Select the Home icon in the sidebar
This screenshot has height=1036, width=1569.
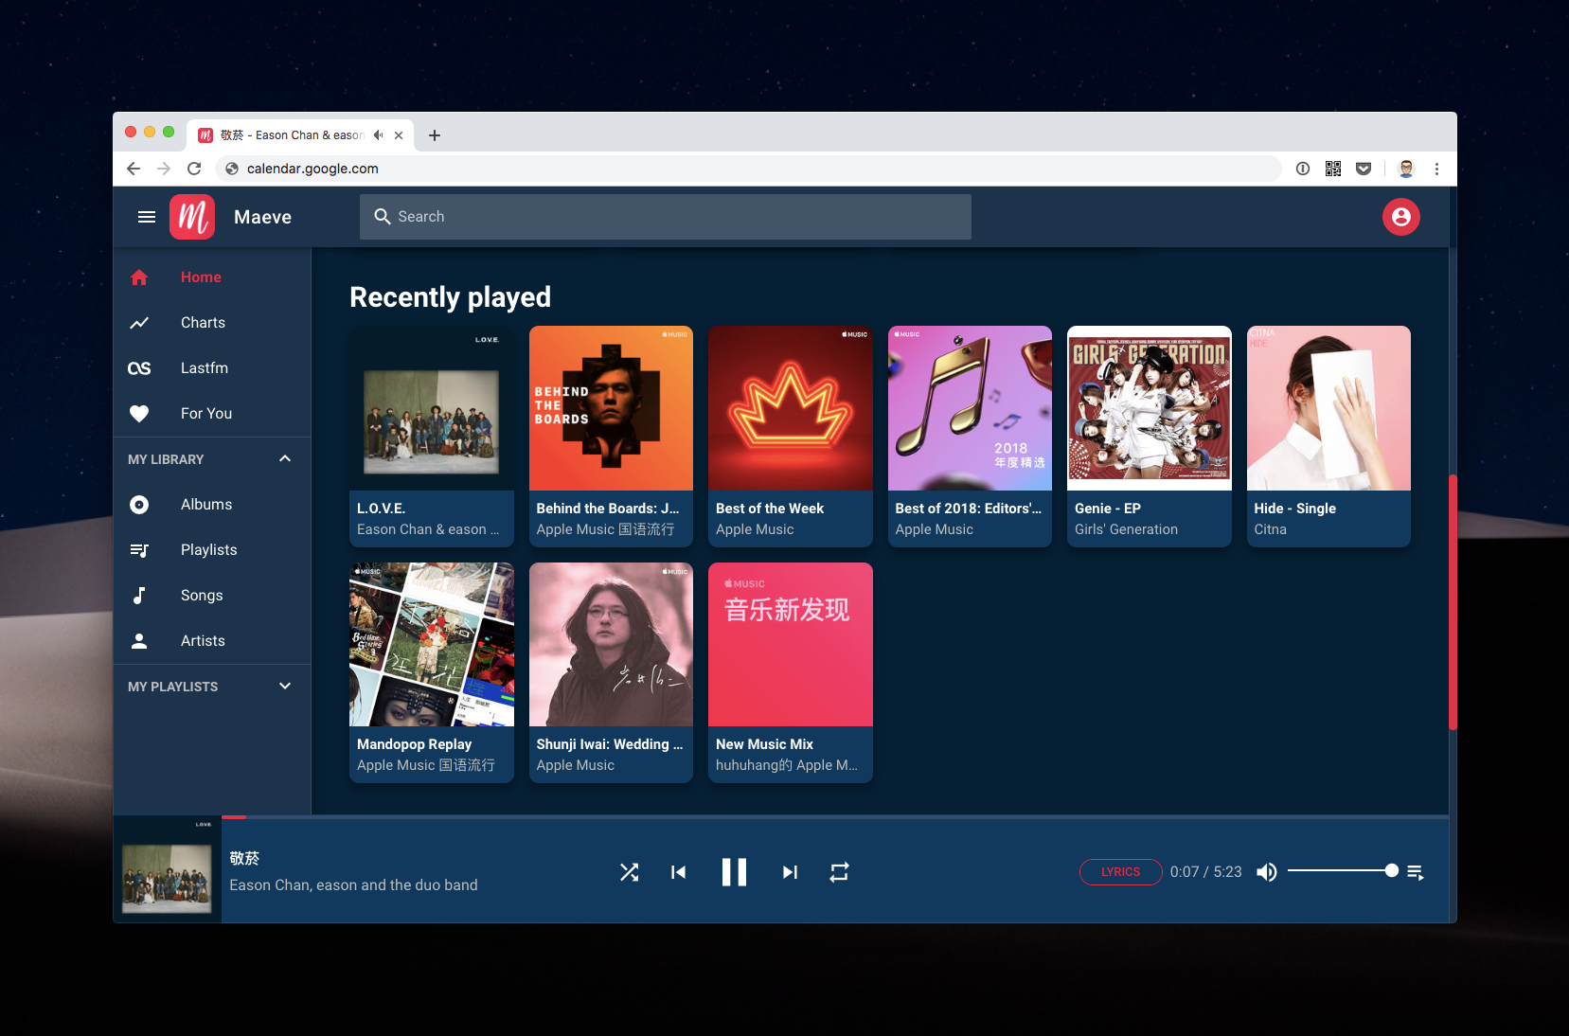pyautogui.click(x=139, y=277)
